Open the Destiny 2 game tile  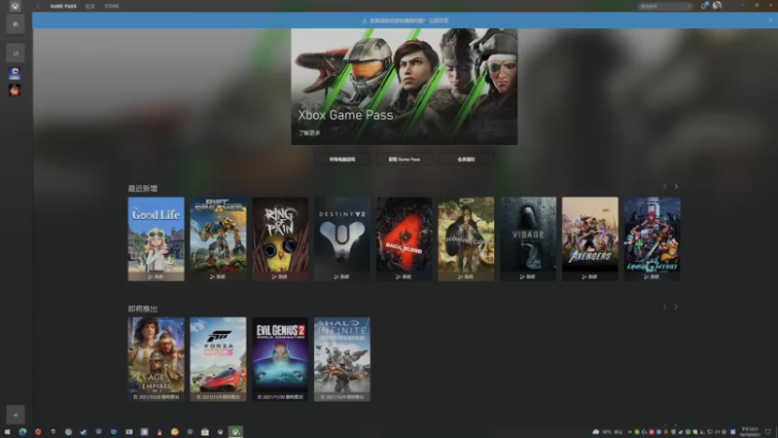click(x=342, y=238)
